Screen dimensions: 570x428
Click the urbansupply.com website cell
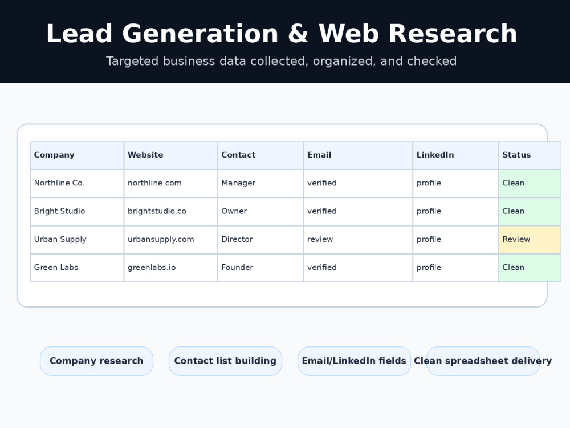171,240
